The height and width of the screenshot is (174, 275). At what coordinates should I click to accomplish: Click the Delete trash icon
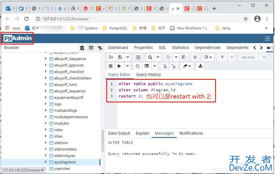coord(195,57)
